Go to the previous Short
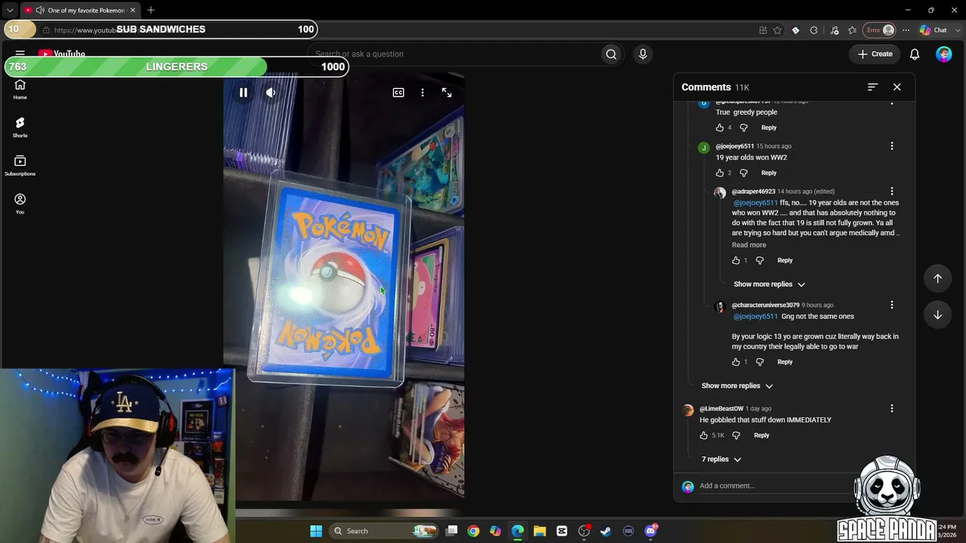 [937, 278]
